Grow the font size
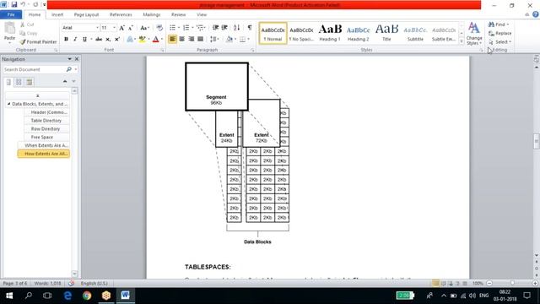The image size is (540, 304). coord(121,28)
